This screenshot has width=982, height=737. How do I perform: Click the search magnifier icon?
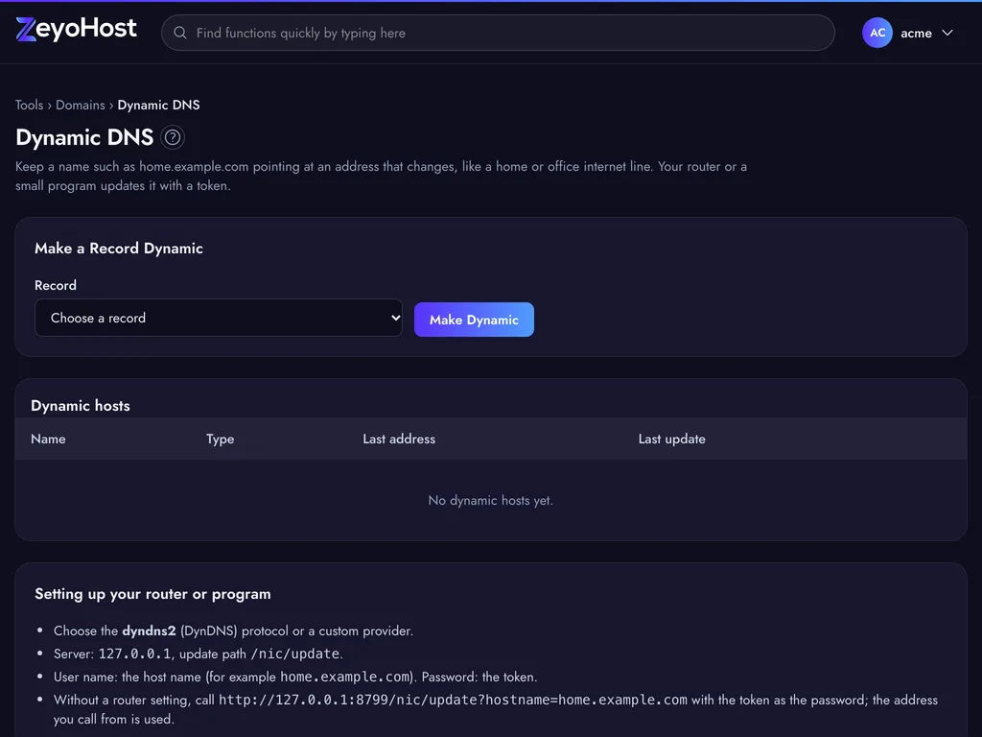coord(180,33)
